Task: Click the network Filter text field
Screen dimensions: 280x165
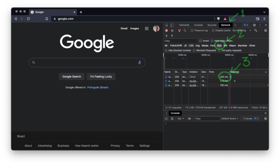Action: [x=180, y=41]
